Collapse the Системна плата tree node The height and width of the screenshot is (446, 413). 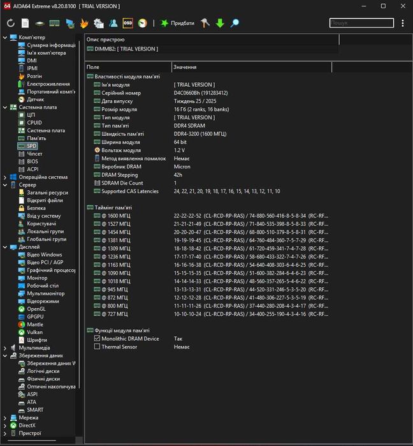5,107
